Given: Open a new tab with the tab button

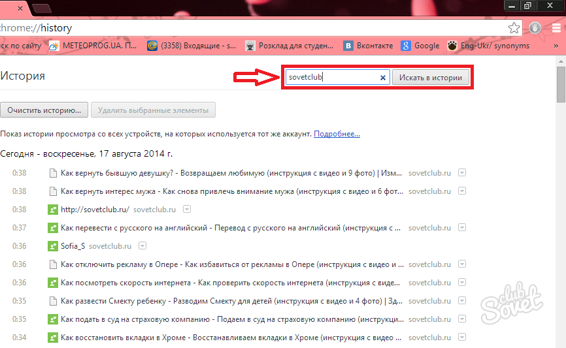Looking at the screenshot, I should click(x=41, y=8).
